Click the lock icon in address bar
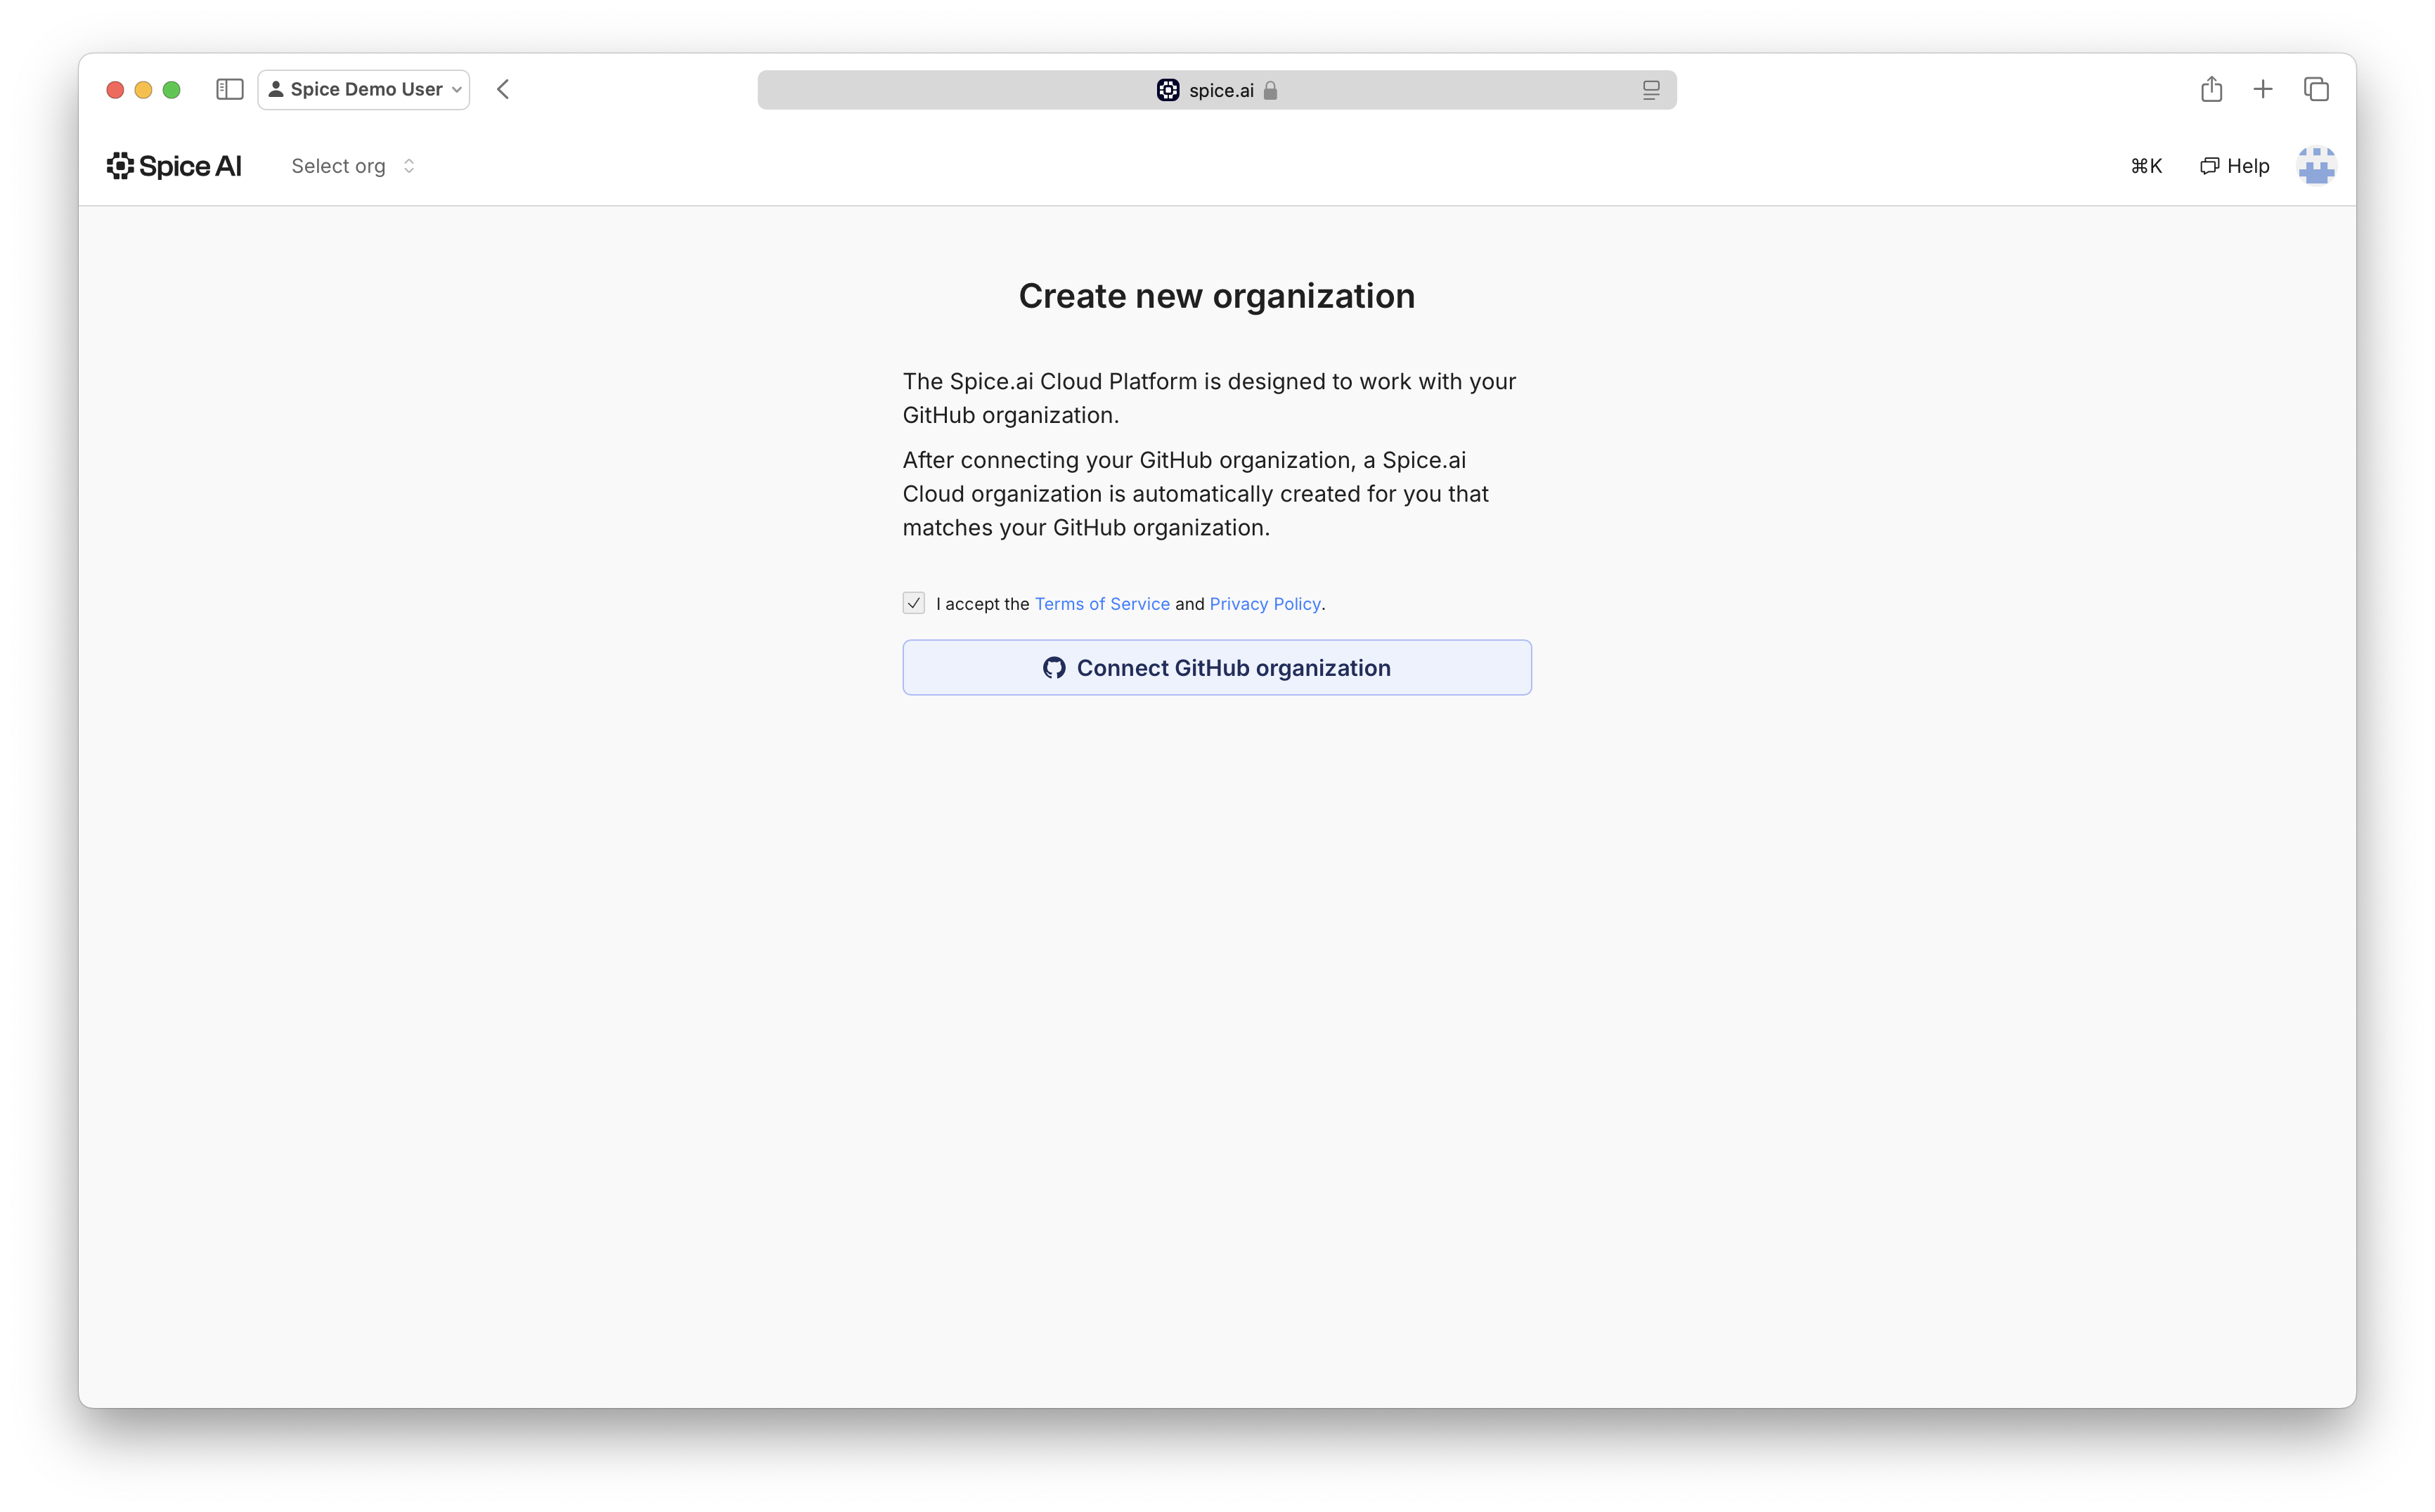 pyautogui.click(x=1270, y=90)
